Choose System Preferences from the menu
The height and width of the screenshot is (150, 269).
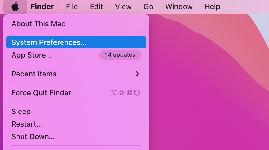(76, 42)
